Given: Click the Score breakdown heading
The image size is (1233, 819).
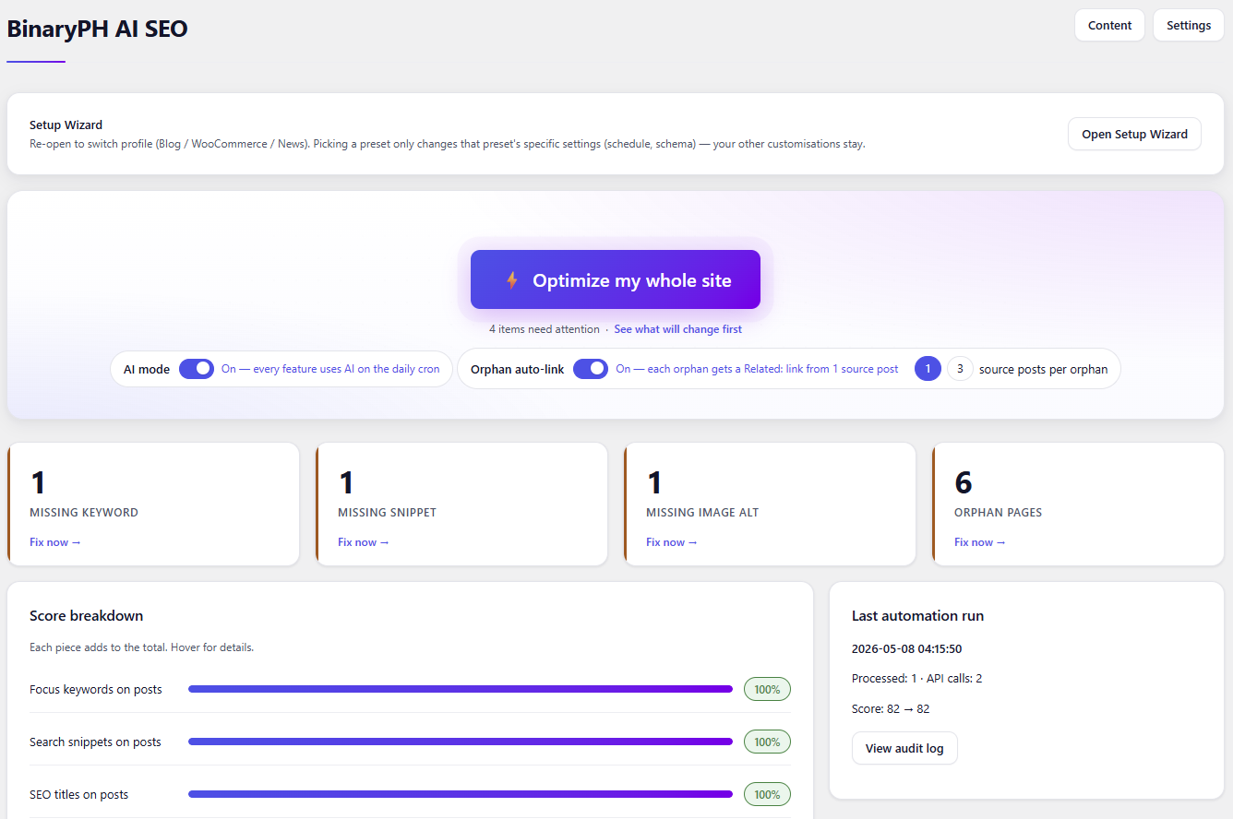Looking at the screenshot, I should [x=86, y=616].
